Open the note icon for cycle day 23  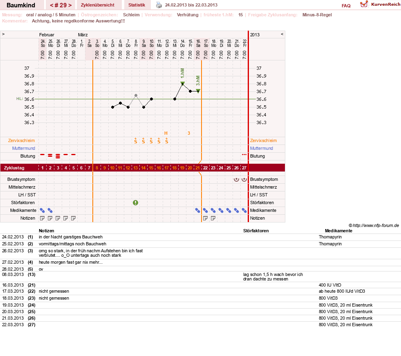(213, 218)
